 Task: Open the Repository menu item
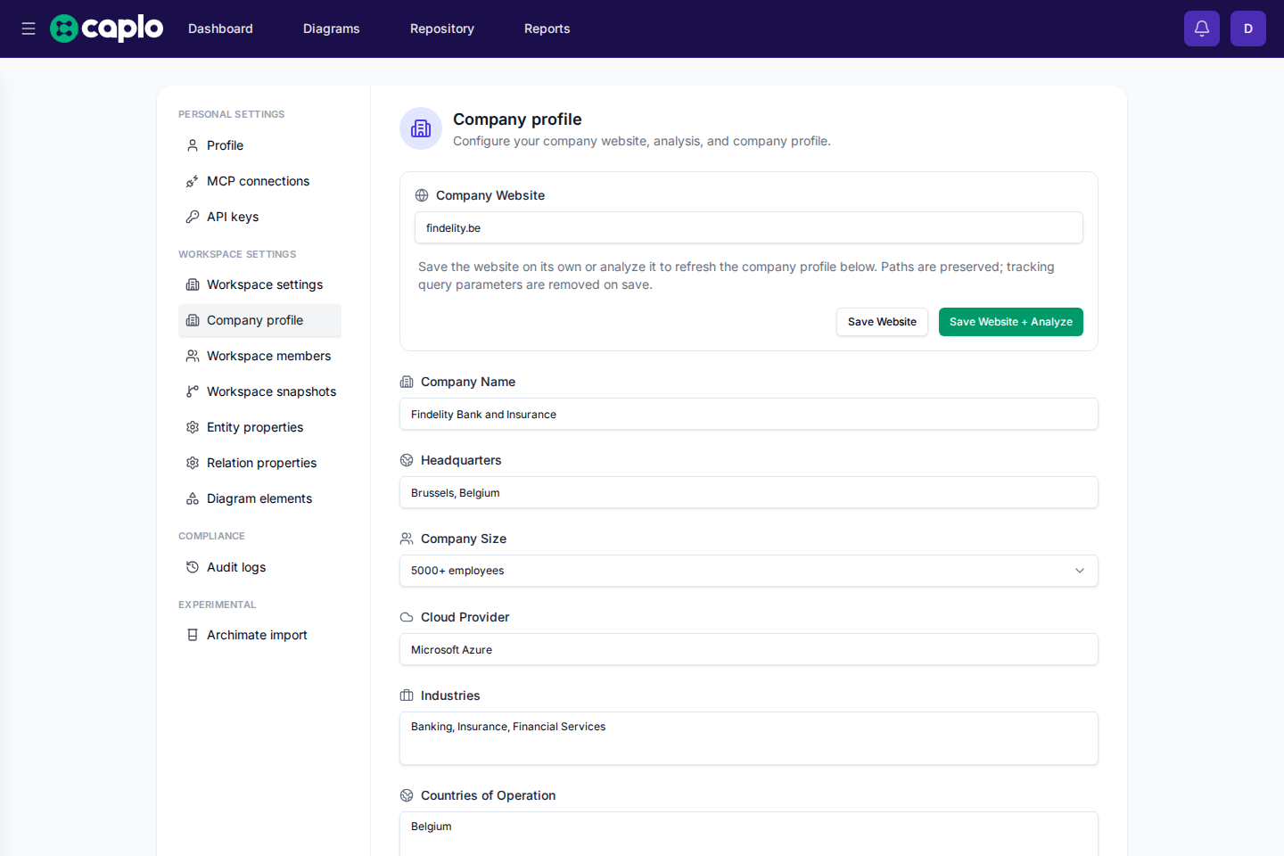coord(442,29)
